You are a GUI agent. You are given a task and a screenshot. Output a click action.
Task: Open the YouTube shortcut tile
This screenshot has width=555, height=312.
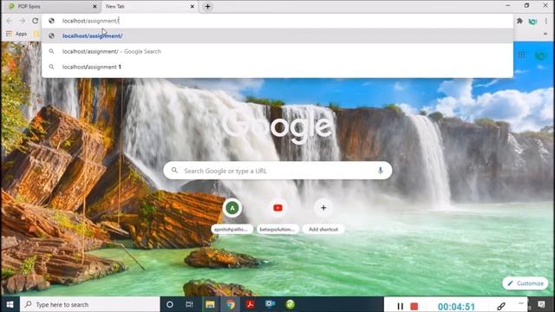click(277, 208)
